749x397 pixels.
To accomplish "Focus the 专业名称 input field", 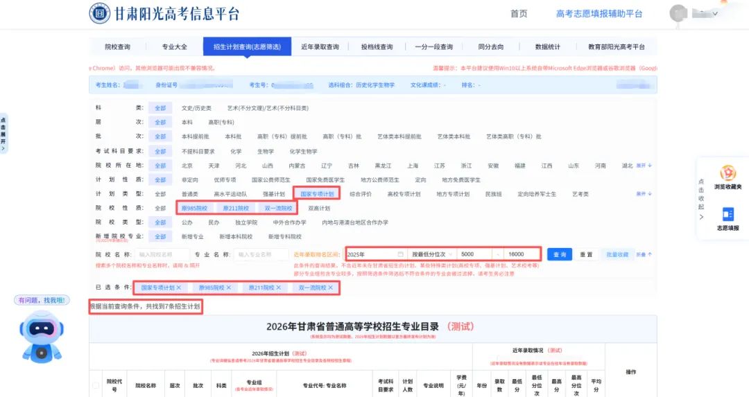I will [261, 254].
